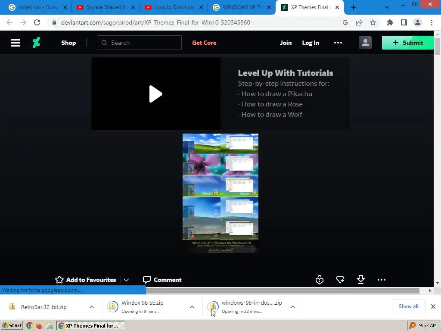
Task: Close the XP Themes Final tab
Action: (x=337, y=7)
